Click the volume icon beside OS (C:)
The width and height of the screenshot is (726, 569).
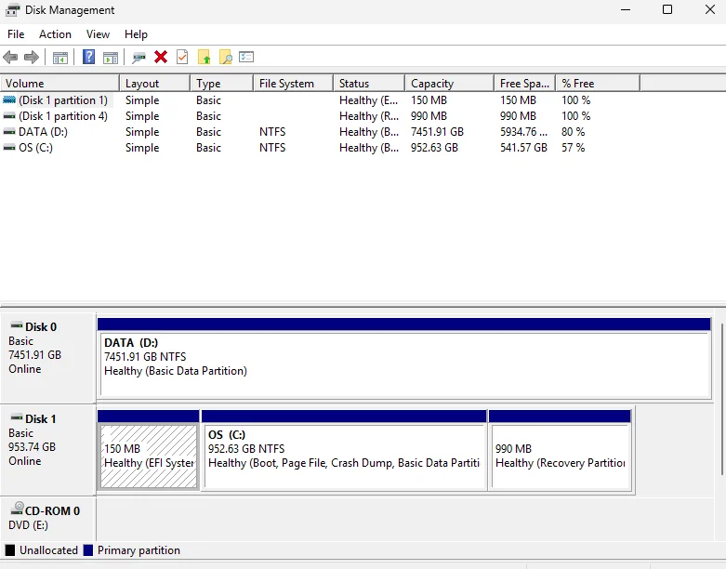[x=9, y=148]
